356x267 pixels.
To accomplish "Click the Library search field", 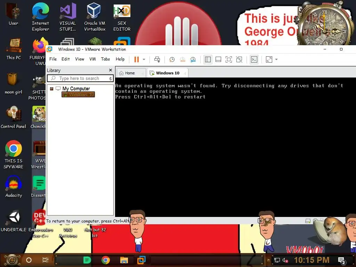I will tap(80, 78).
